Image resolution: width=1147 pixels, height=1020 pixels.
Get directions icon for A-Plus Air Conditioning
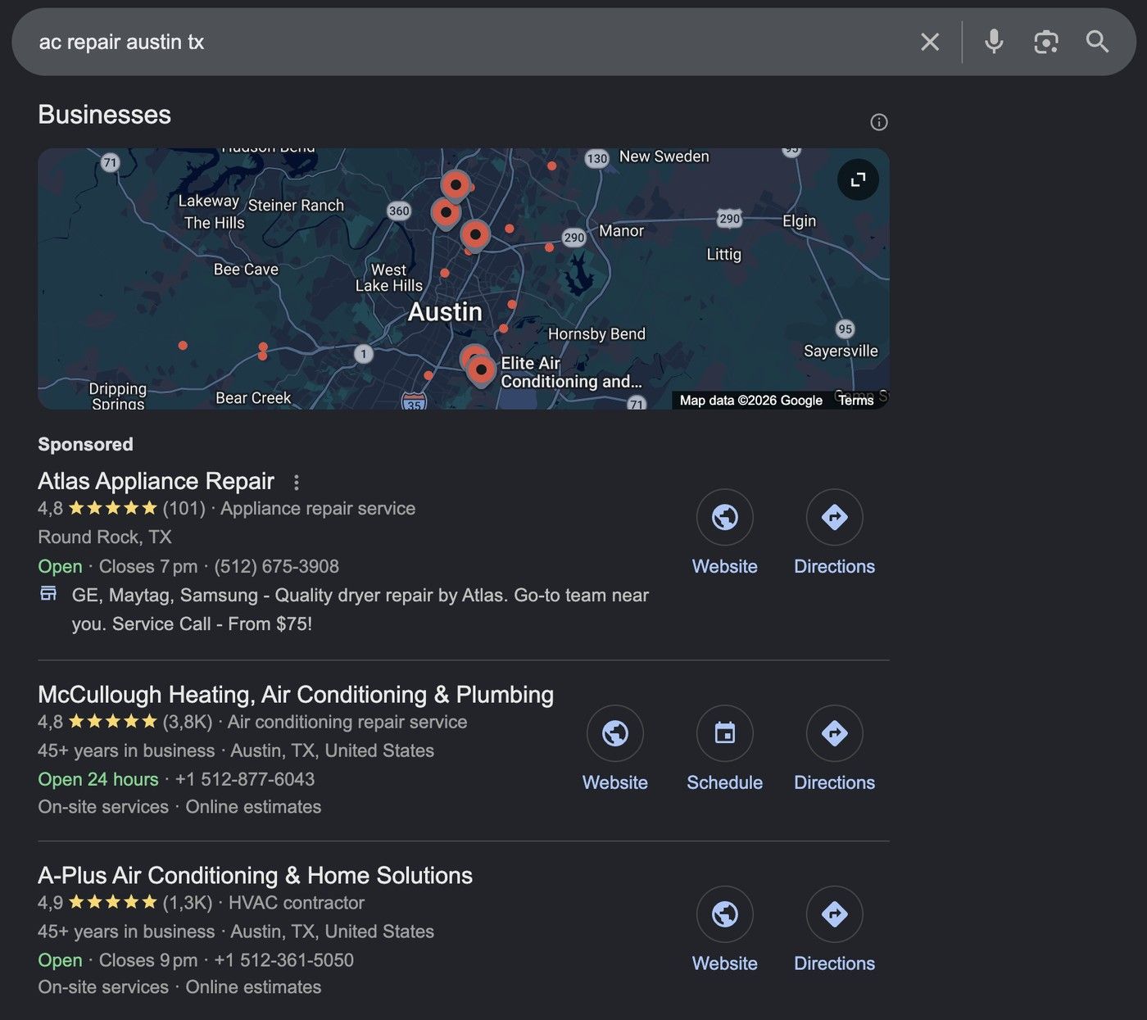point(835,914)
